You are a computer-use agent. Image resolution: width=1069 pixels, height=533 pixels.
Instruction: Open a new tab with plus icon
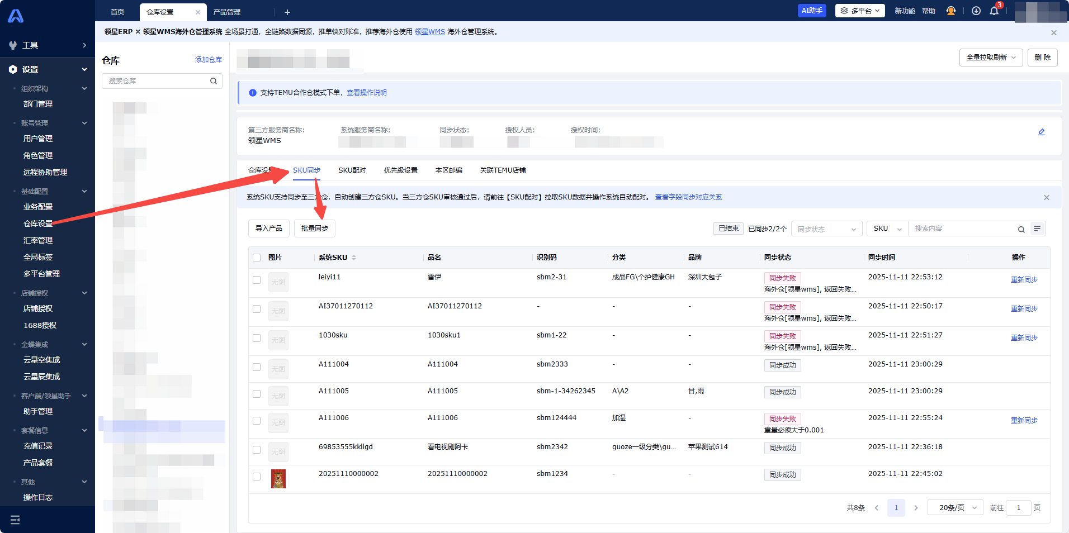coord(287,12)
